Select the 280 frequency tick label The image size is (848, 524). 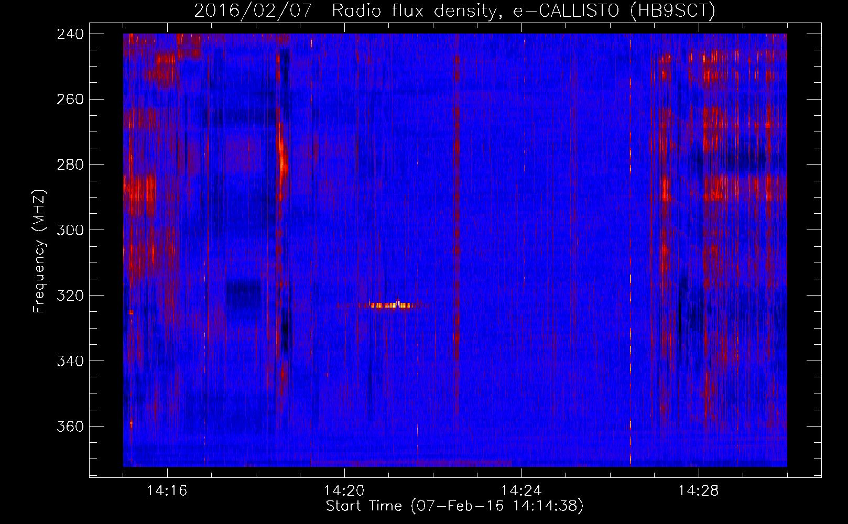(70, 165)
